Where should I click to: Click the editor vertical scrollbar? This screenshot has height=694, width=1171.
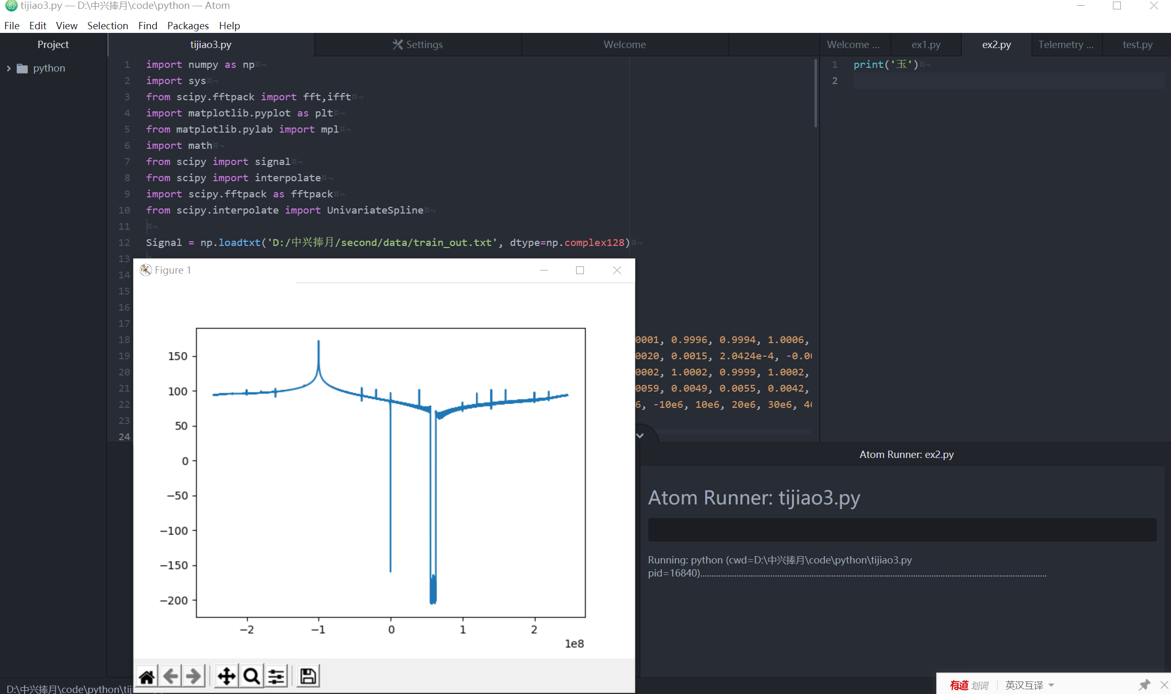coord(816,94)
